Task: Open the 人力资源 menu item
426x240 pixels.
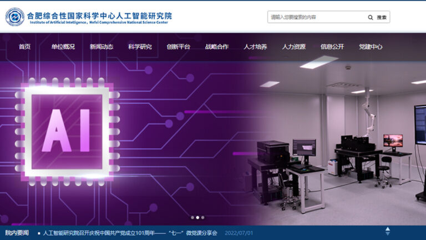Action: pos(293,47)
